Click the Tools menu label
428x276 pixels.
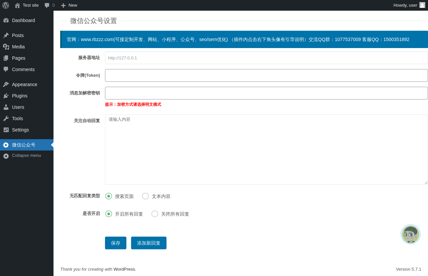17,118
